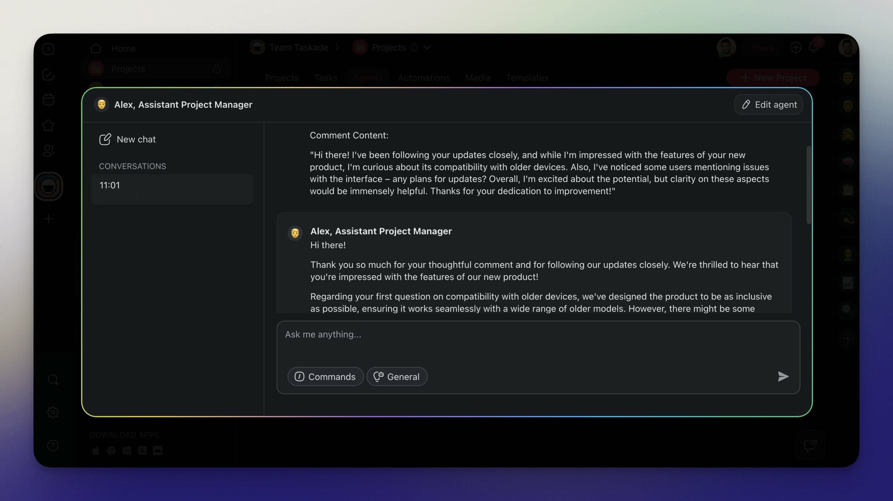893x501 pixels.
Task: Click the New Project button
Action: (x=773, y=77)
